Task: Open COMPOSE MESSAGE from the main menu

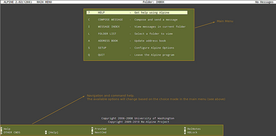Action: tap(137, 20)
